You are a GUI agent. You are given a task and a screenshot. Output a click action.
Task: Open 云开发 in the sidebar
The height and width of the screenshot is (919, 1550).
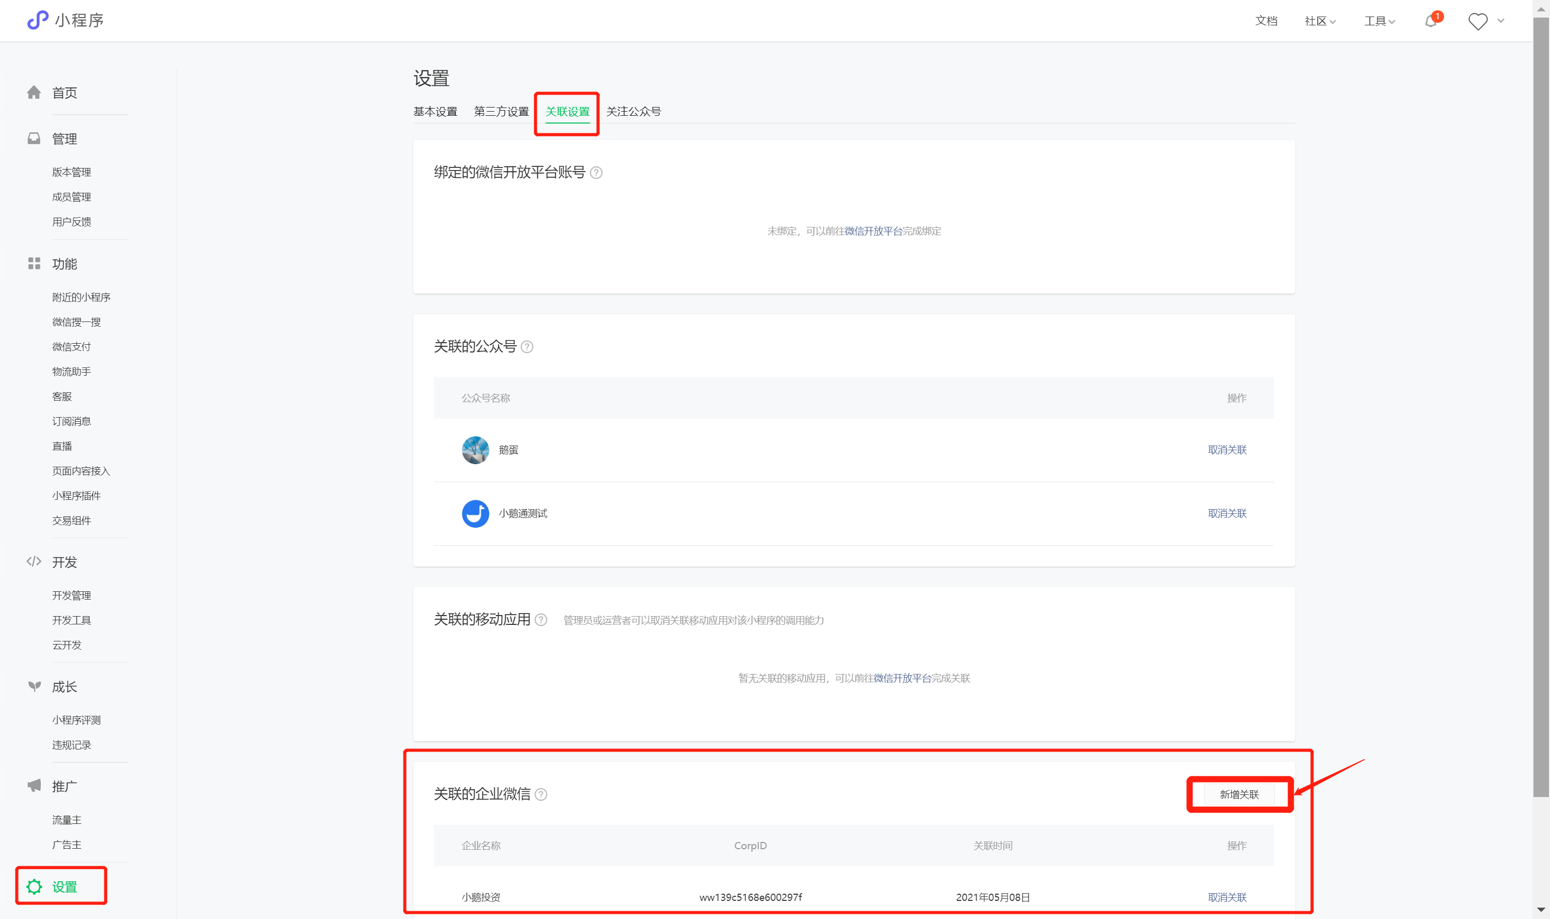pos(66,645)
